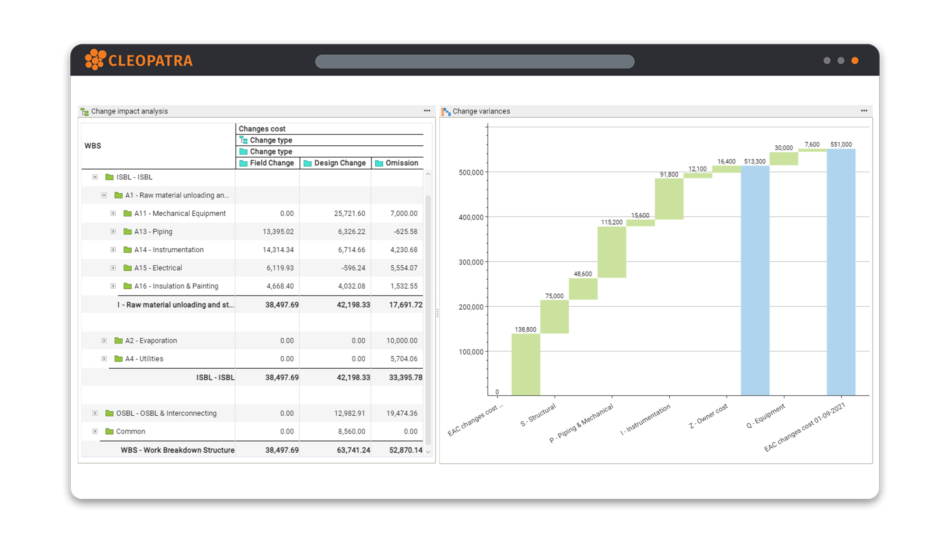Click the folder icon next to Field Change
Screen dimensions: 950x551
(x=243, y=163)
